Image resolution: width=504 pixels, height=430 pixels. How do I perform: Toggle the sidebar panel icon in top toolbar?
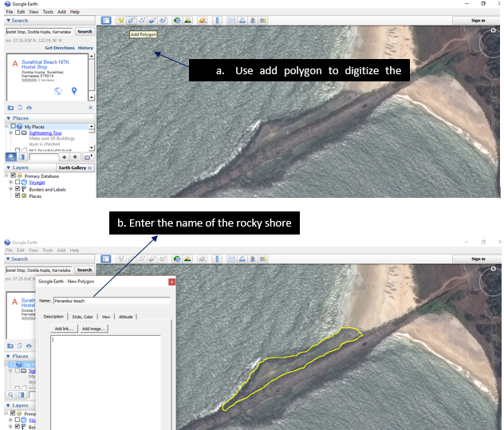(106, 19)
